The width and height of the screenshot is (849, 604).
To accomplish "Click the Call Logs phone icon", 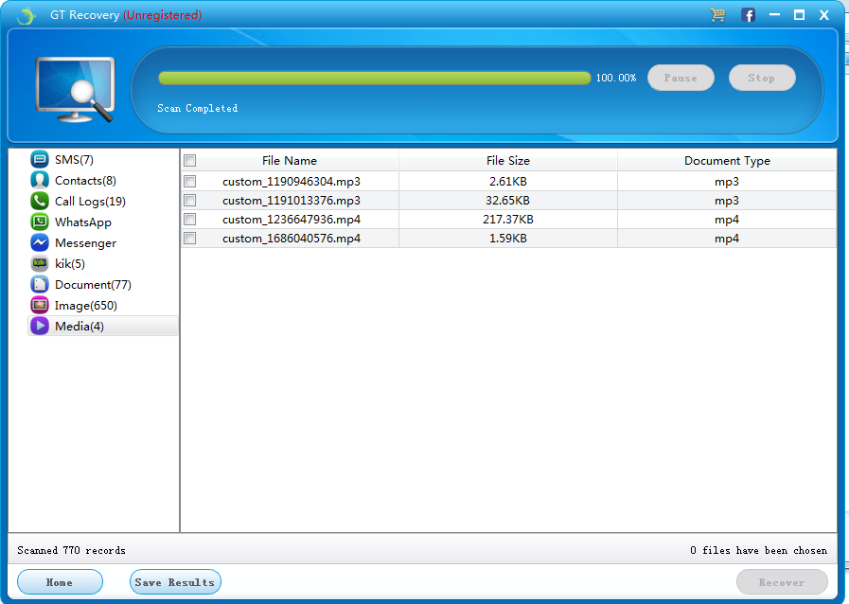I will (x=40, y=201).
